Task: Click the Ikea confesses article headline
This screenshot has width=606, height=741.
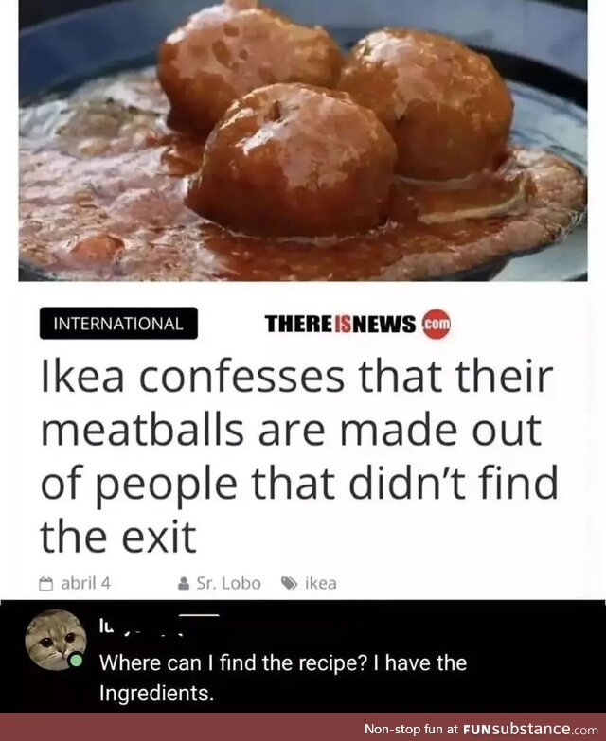Action: 300,456
